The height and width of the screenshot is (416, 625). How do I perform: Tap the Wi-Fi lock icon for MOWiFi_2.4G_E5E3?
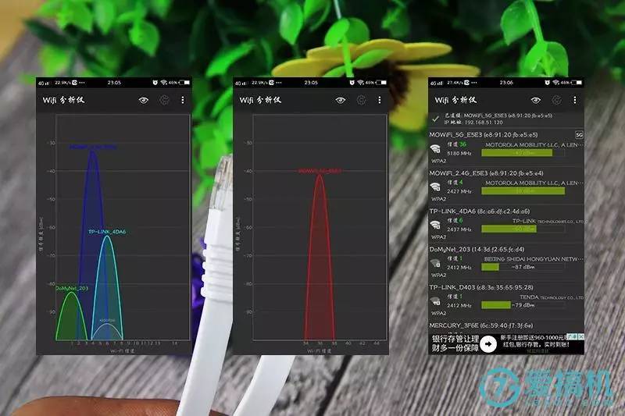pos(435,187)
